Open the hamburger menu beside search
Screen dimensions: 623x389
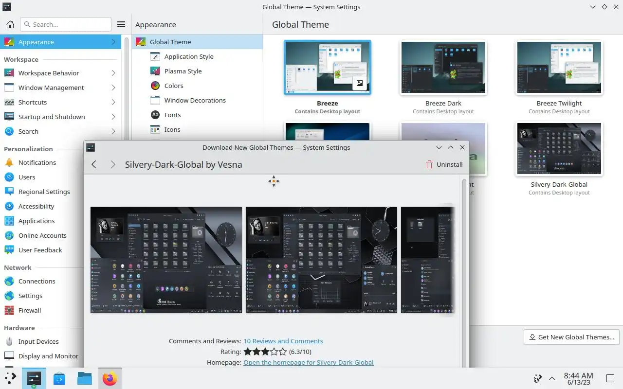point(121,24)
